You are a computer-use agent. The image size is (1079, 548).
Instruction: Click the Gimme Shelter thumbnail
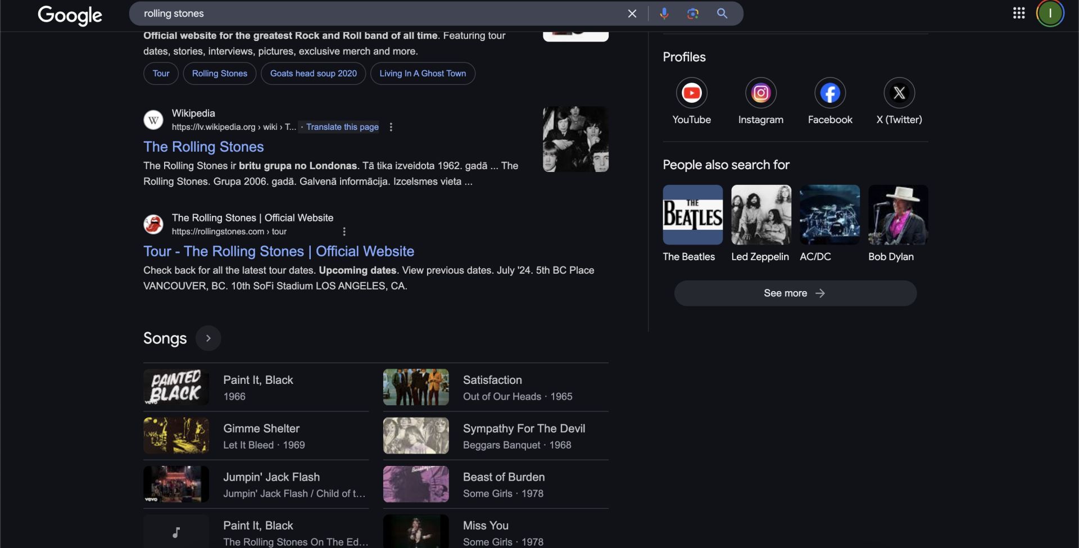(176, 436)
